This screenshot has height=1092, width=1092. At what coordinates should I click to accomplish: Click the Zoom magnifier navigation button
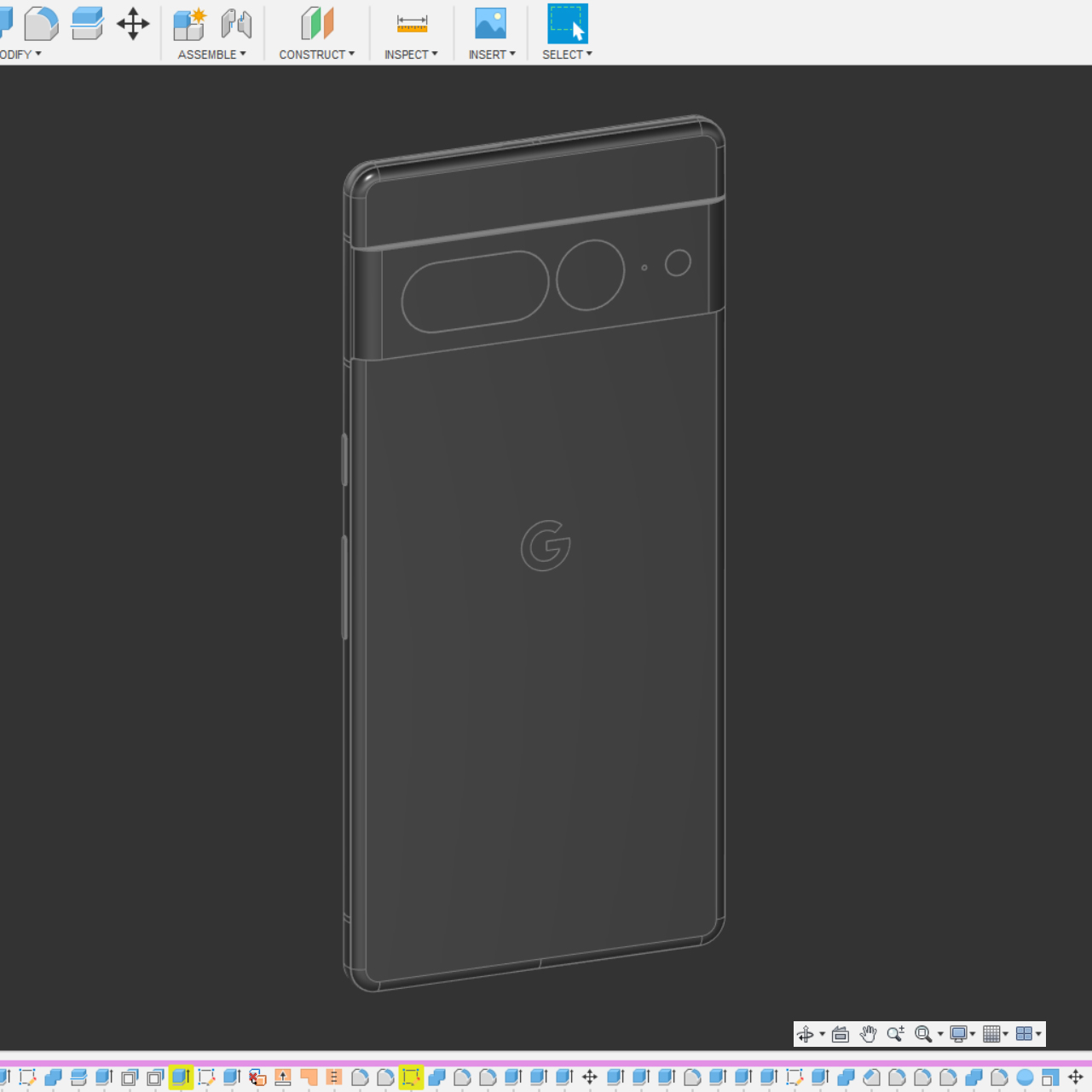(895, 1034)
